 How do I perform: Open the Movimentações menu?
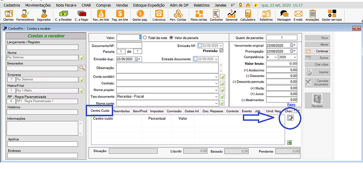[38, 5]
